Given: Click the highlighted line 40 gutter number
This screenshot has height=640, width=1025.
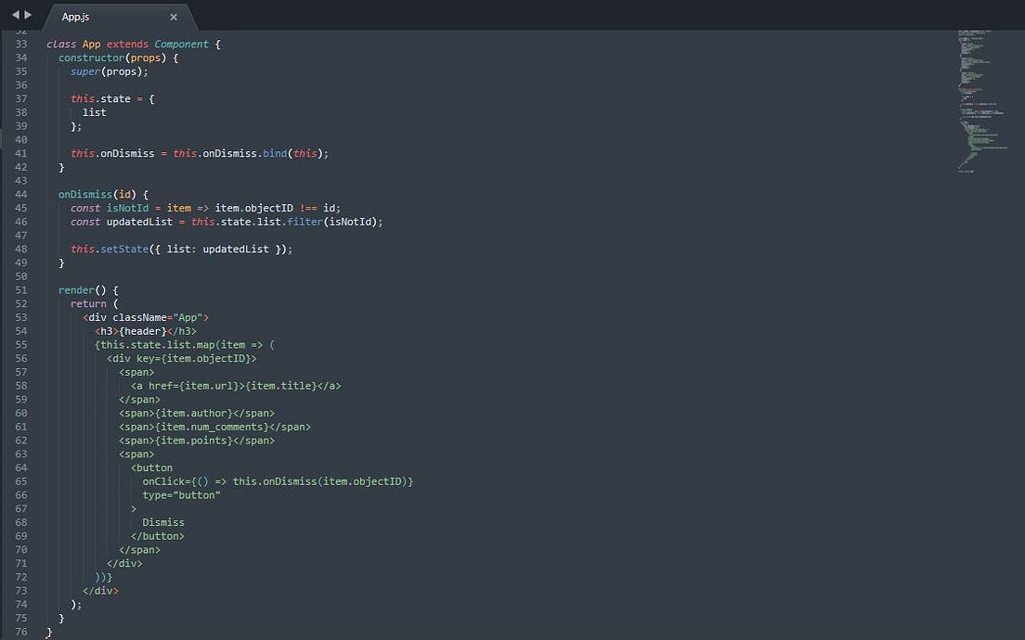Looking at the screenshot, I should (21, 139).
